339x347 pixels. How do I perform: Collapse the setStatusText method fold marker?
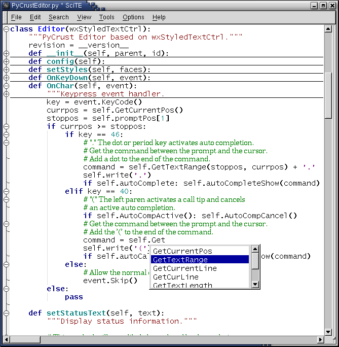pyautogui.click(x=6, y=313)
